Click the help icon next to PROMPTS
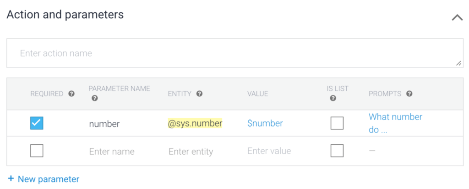 (409, 94)
